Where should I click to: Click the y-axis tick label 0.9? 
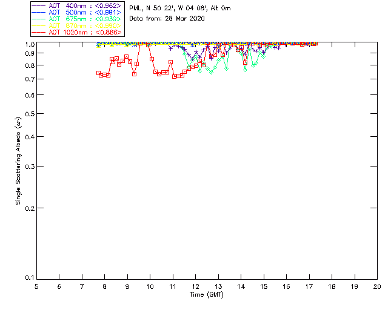30,53
